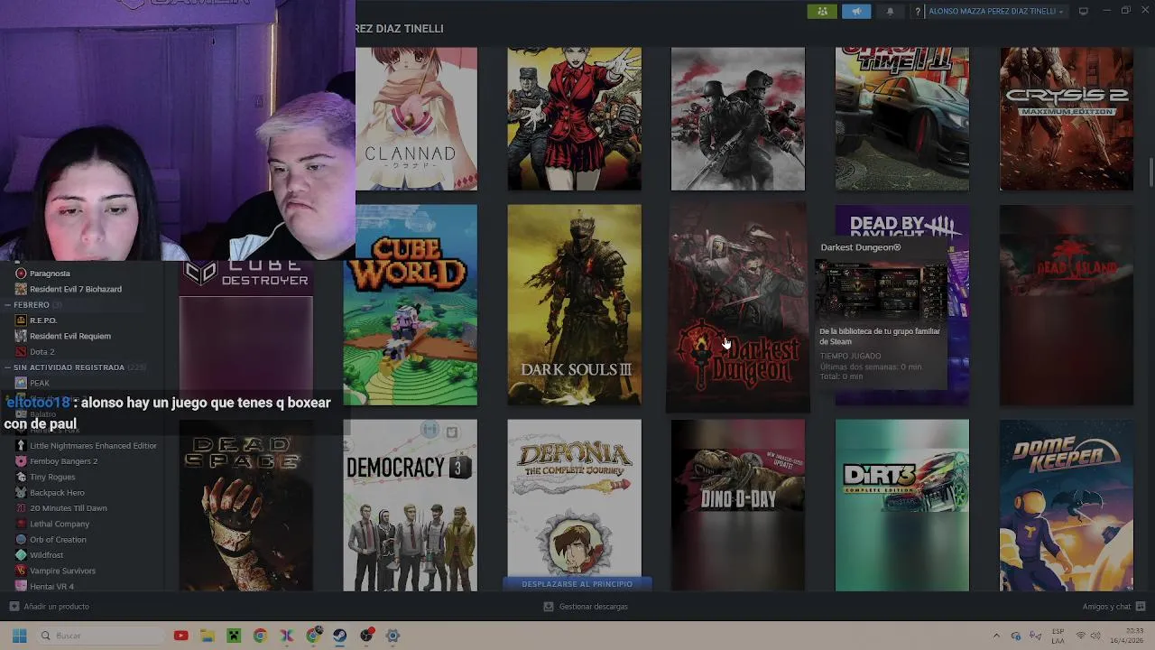
Task: Select Dota 2 in the library list
Action: 42,352
